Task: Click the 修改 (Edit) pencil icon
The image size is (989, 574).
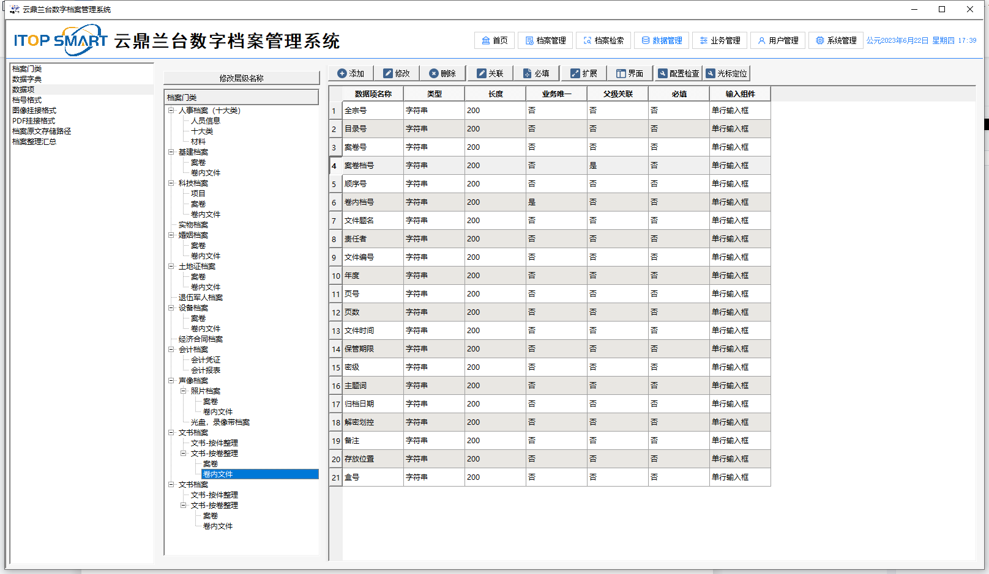Action: coord(388,73)
